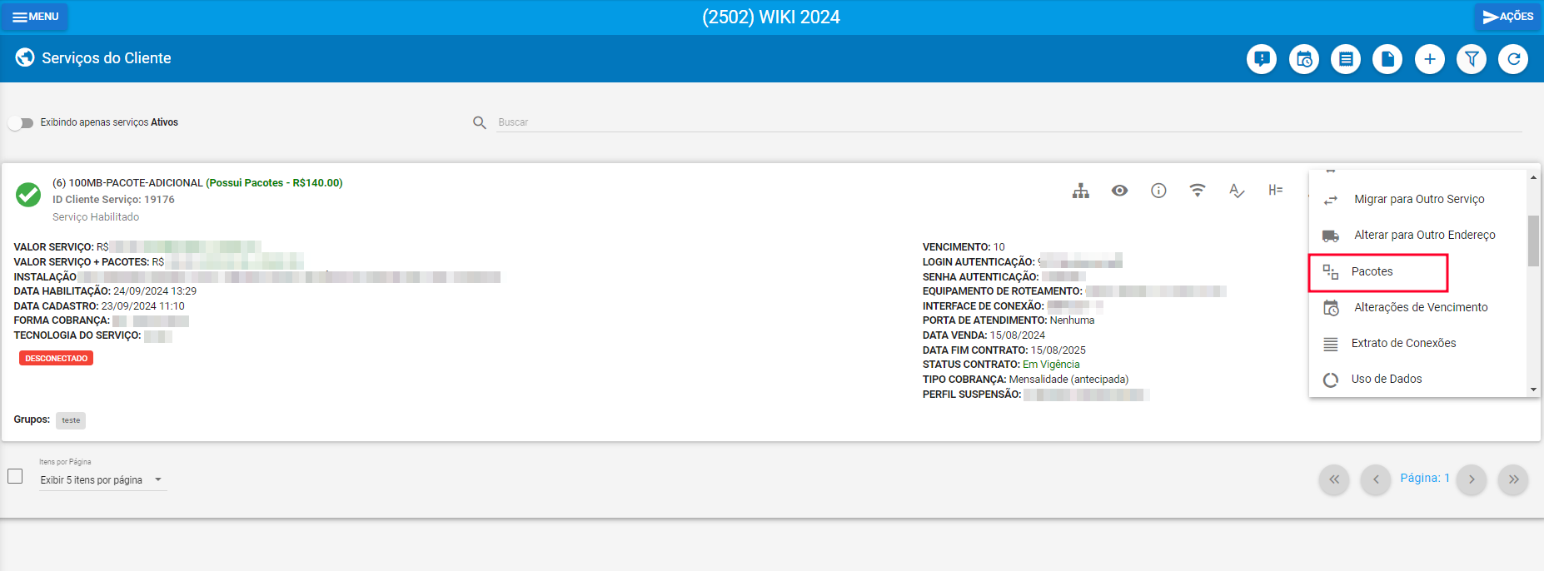Click DATA VENDA 15/08/2024 value
Screen dimensions: 1544x571
coord(1018,335)
